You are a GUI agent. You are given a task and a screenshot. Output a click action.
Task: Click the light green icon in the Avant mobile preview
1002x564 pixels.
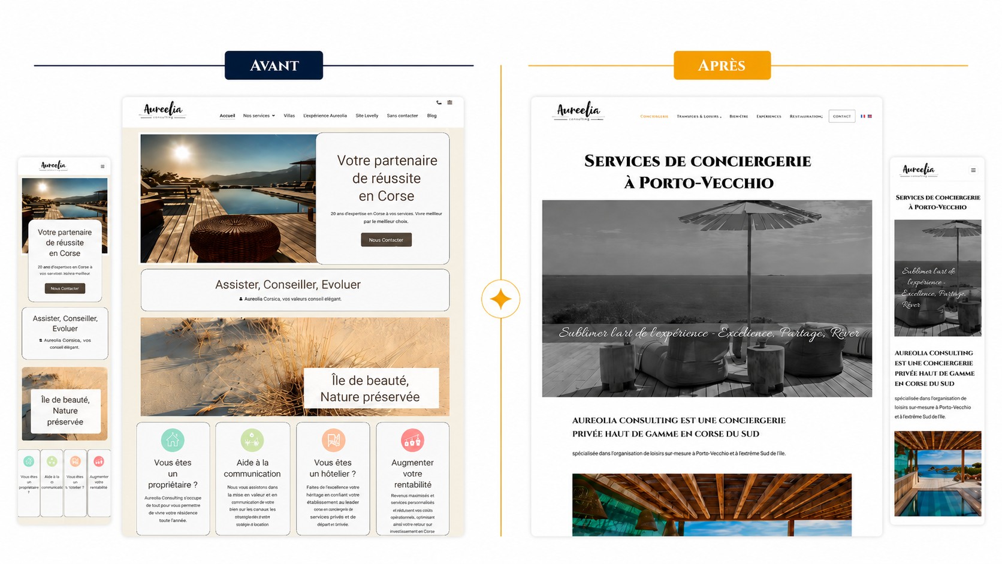[52, 461]
